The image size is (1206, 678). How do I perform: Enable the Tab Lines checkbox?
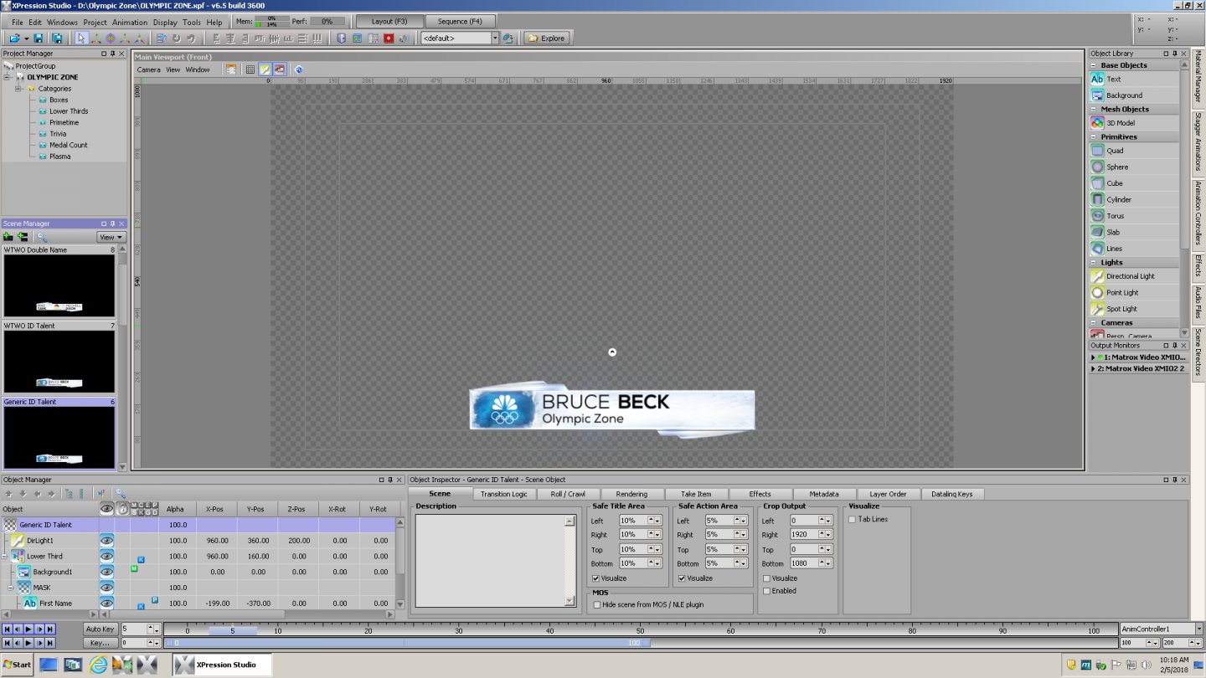[x=853, y=519]
